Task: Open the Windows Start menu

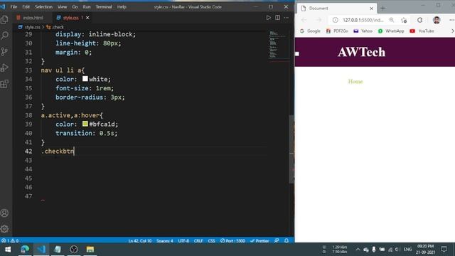Action: coord(8,250)
